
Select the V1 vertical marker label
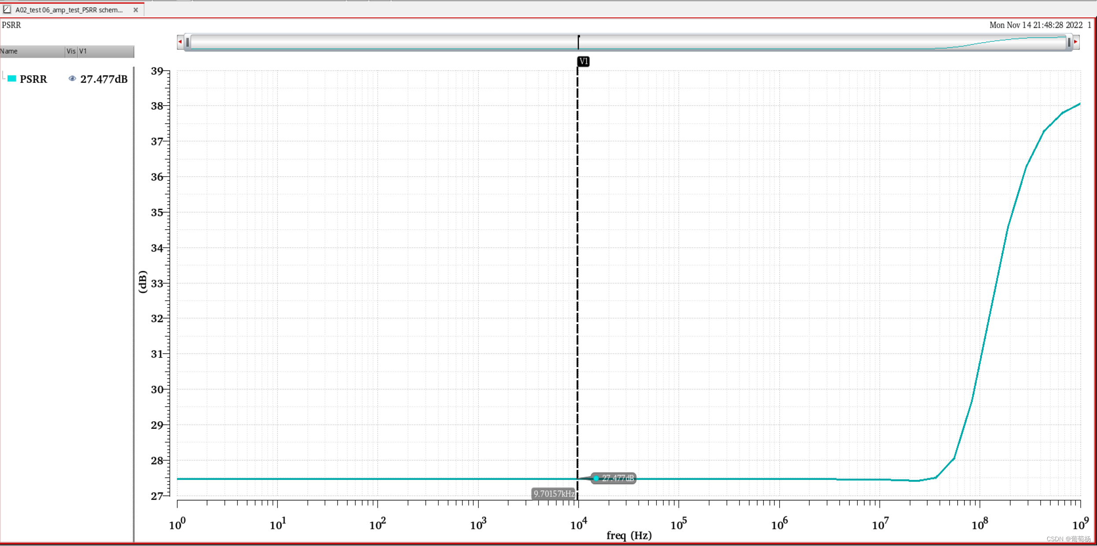point(583,61)
